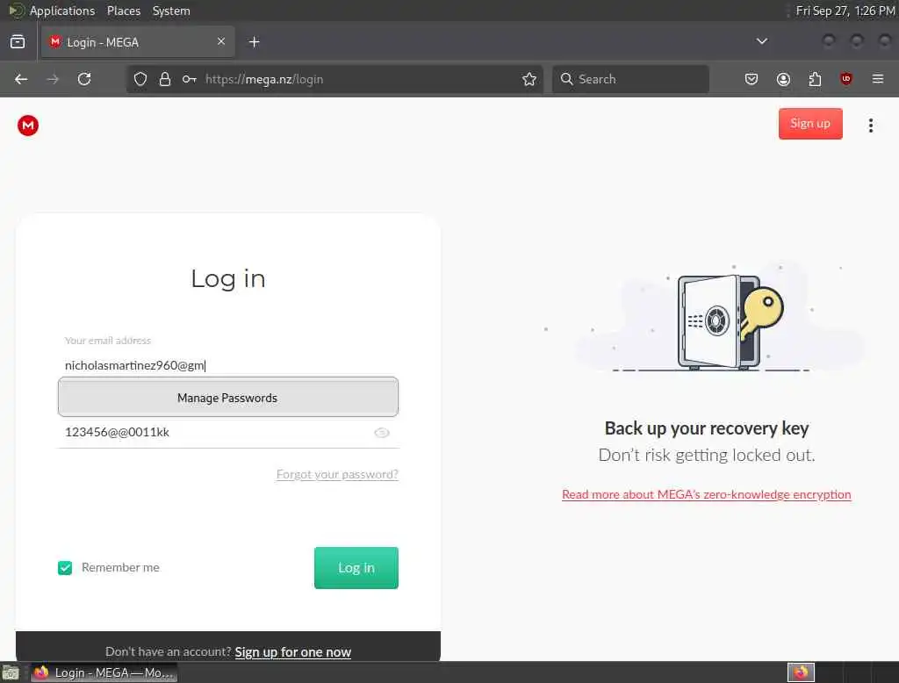Focus the email address input field
Screen dimensions: 899x683
[x=227, y=365]
